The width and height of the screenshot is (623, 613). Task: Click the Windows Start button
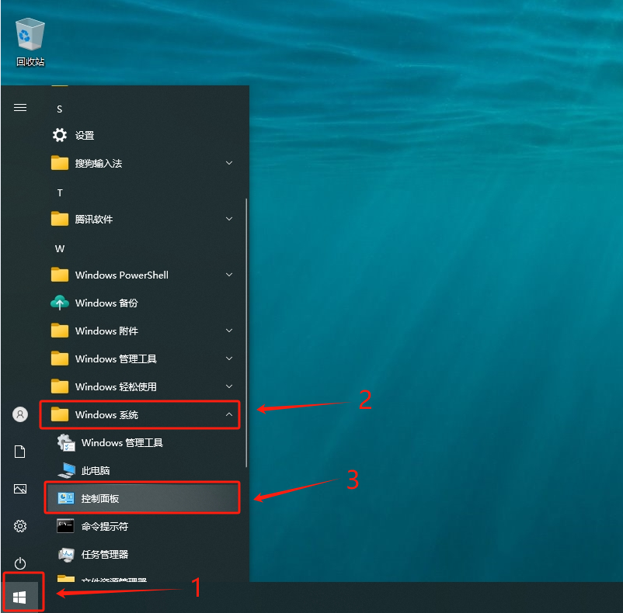(20, 596)
